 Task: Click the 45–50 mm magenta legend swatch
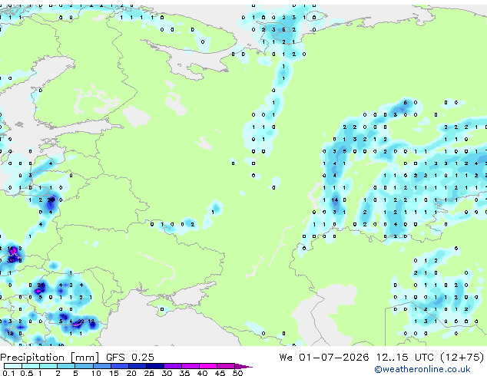point(226,366)
